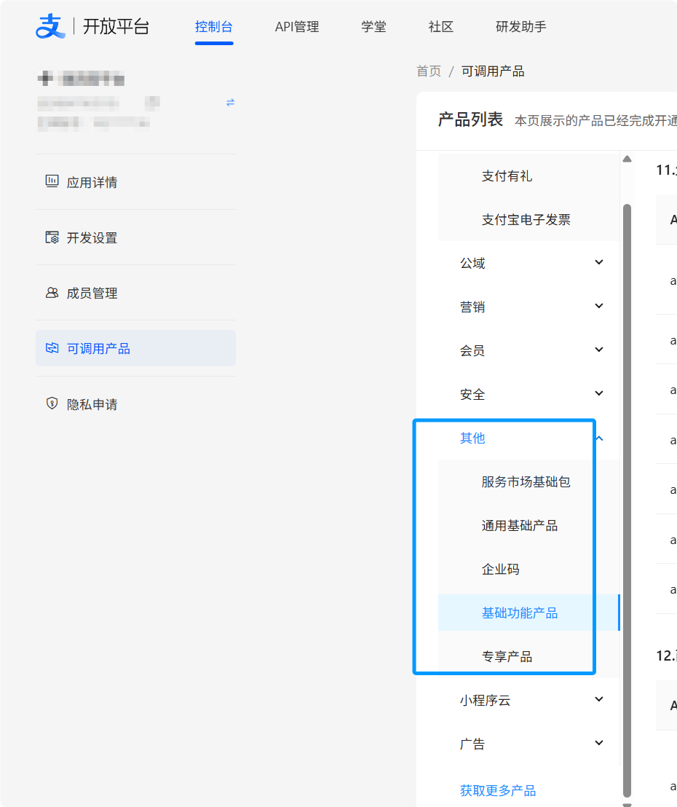Collapse the 其他 category chevron
677x807 pixels.
pos(599,438)
